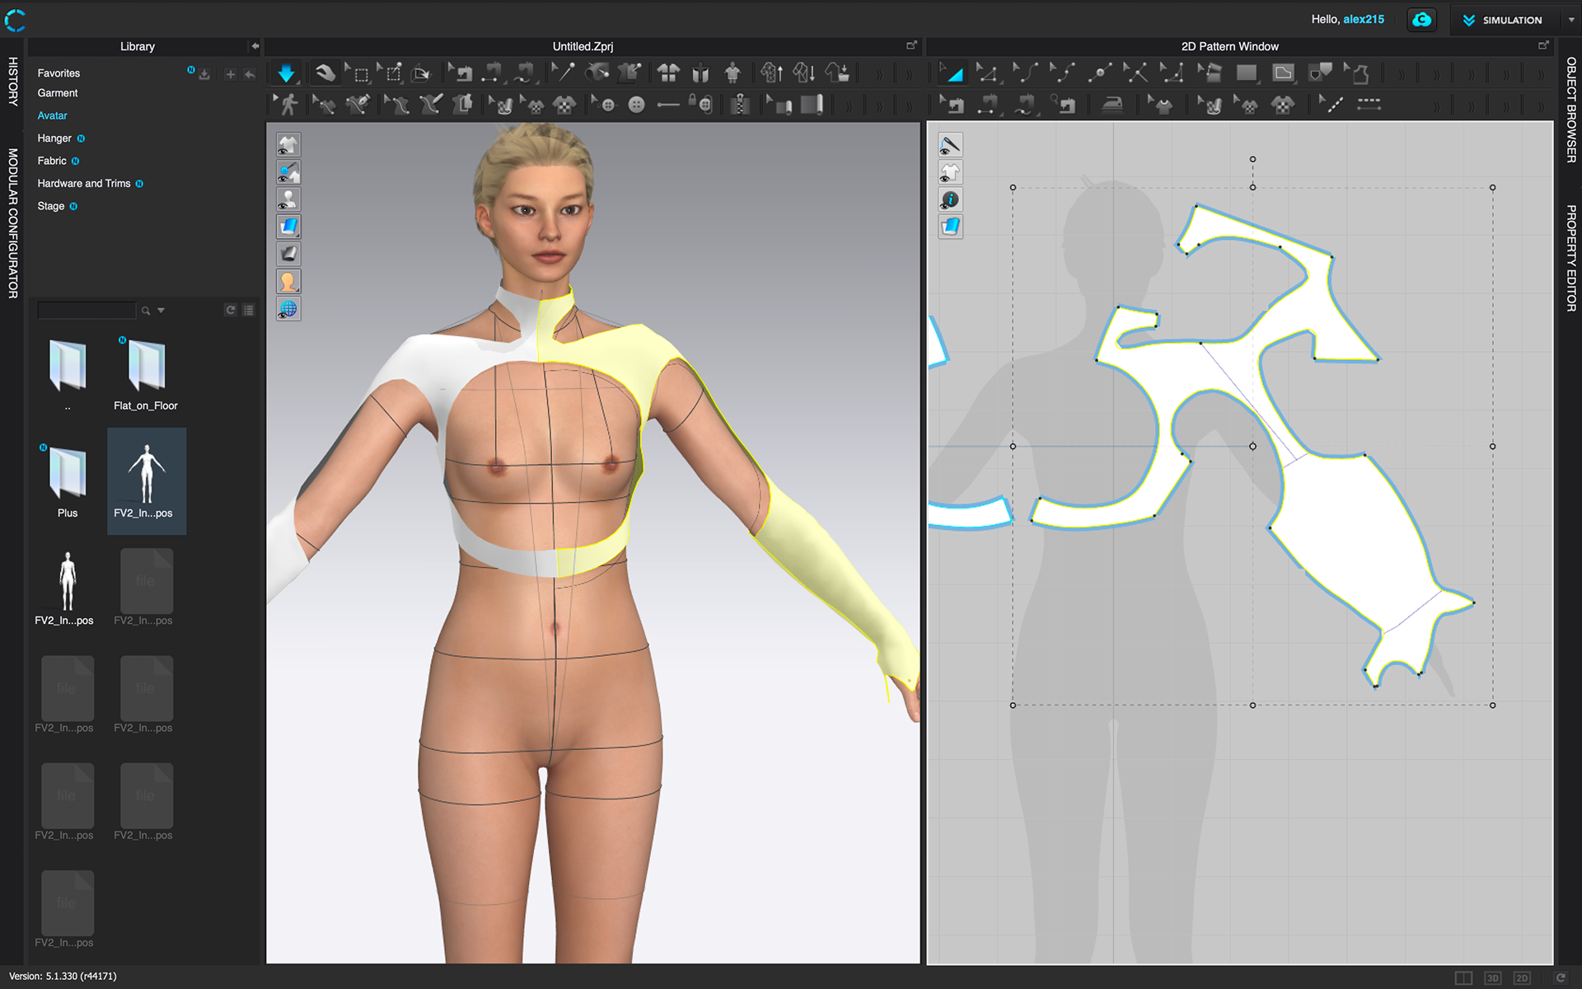
Task: Switch layout to 2D only view
Action: pos(1521,977)
